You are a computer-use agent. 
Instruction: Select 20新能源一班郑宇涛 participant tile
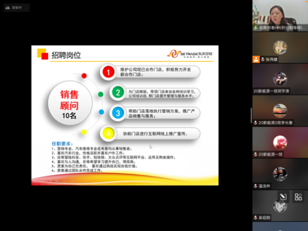point(280,79)
